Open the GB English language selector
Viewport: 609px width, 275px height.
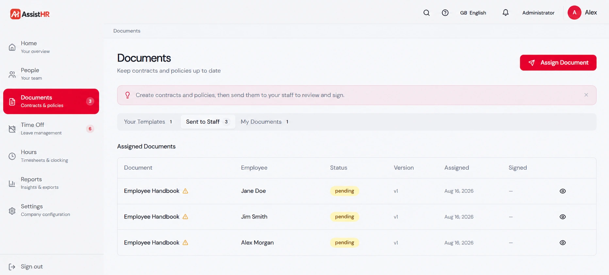[473, 13]
